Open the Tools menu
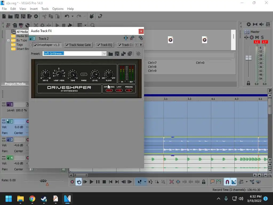Viewport: 273px width, 205px height. tap(45, 9)
